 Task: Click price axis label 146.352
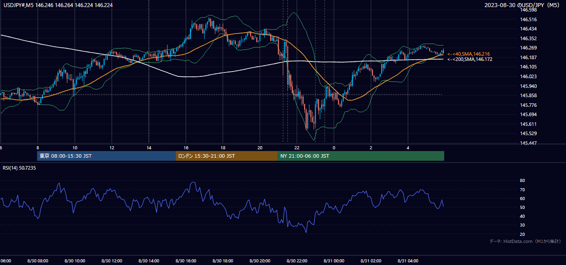(x=528, y=38)
